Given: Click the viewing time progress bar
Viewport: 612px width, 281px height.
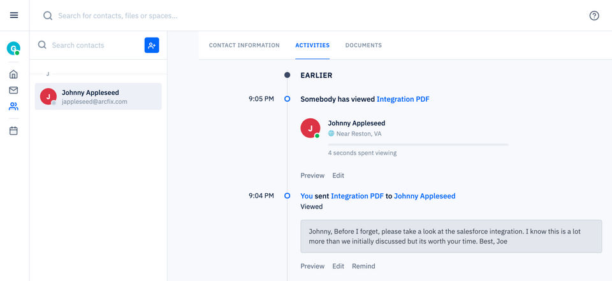Looking at the screenshot, I should (418, 144).
